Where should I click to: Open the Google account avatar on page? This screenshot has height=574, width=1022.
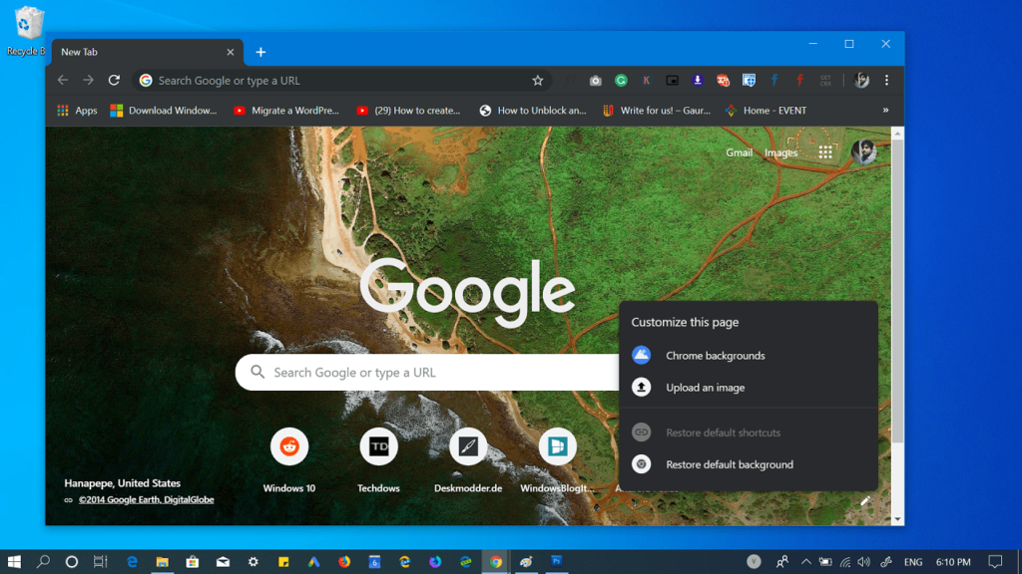(x=863, y=152)
